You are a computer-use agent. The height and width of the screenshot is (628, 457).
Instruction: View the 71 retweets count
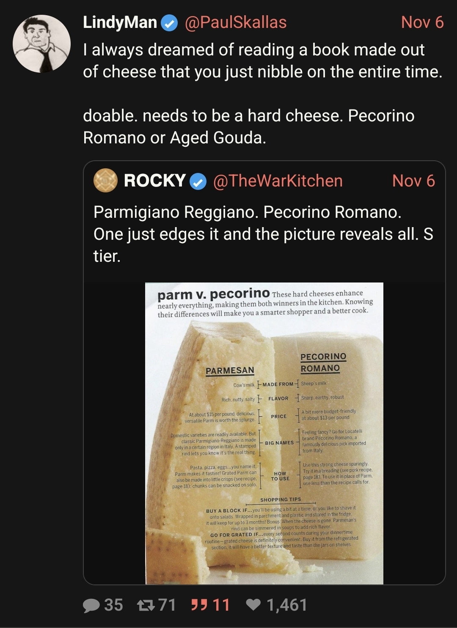[167, 605]
